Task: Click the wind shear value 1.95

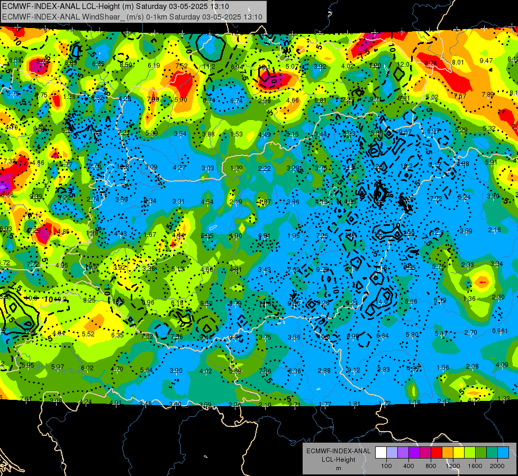Action: pyautogui.click(x=293, y=236)
